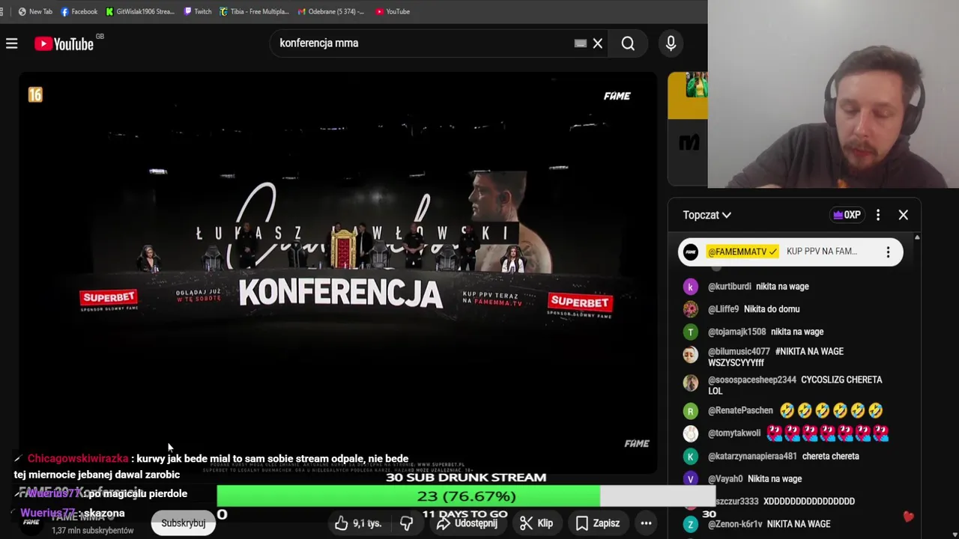The height and width of the screenshot is (539, 959).
Task: Click the @RenatePaschen chat username
Action: [740, 410]
